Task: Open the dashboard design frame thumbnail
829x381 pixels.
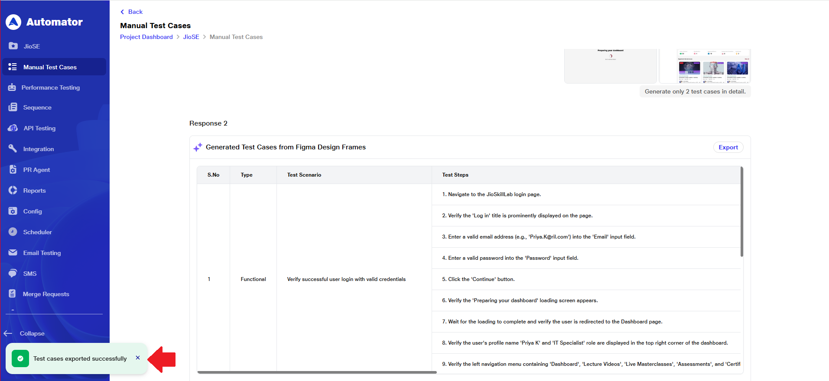Action: point(705,66)
